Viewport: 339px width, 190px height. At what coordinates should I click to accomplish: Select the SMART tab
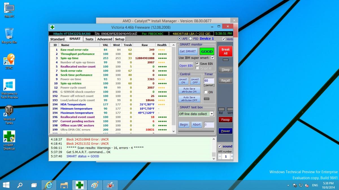(75, 39)
